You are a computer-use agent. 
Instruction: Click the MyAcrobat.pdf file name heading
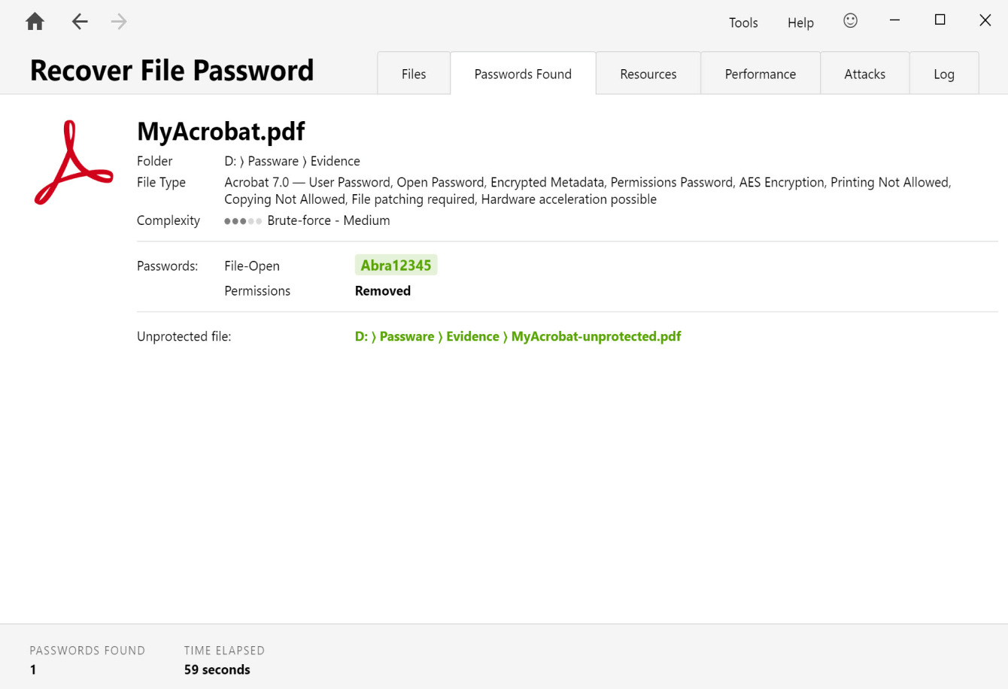(220, 132)
